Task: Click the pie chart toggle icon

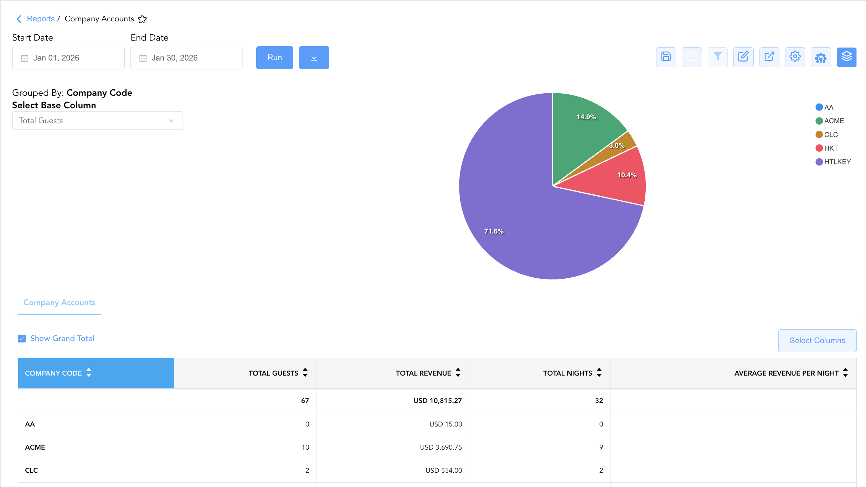Action: [x=692, y=57]
